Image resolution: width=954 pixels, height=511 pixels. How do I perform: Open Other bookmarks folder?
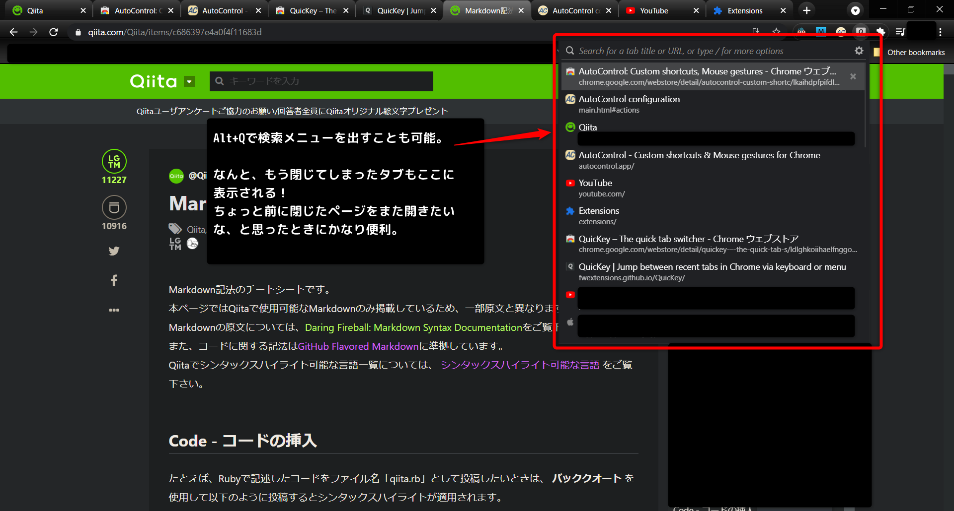click(909, 52)
